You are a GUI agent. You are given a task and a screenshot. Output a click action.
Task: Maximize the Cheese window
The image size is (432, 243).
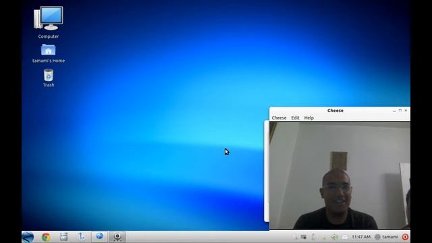click(x=400, y=111)
